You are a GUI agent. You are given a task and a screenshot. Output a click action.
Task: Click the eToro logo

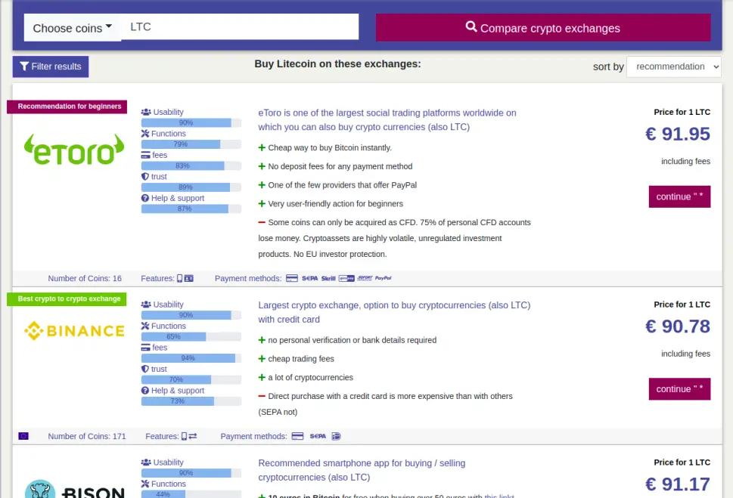74,150
